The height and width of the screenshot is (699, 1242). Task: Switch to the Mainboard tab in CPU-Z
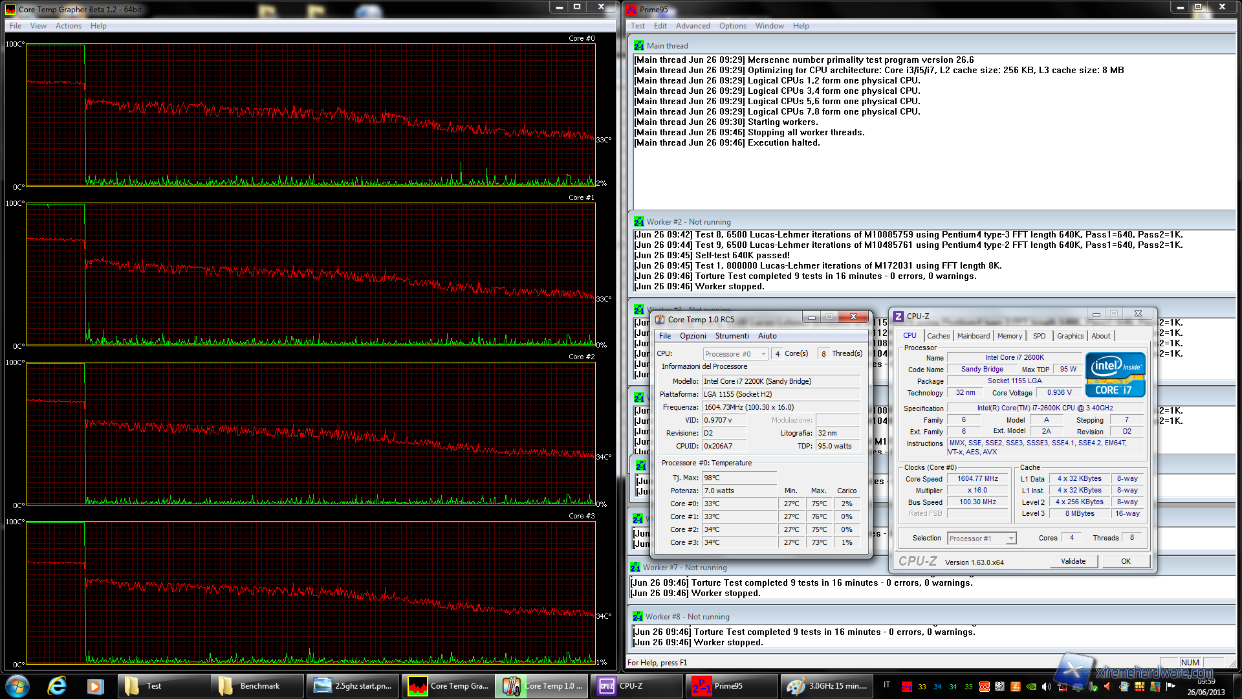point(973,336)
